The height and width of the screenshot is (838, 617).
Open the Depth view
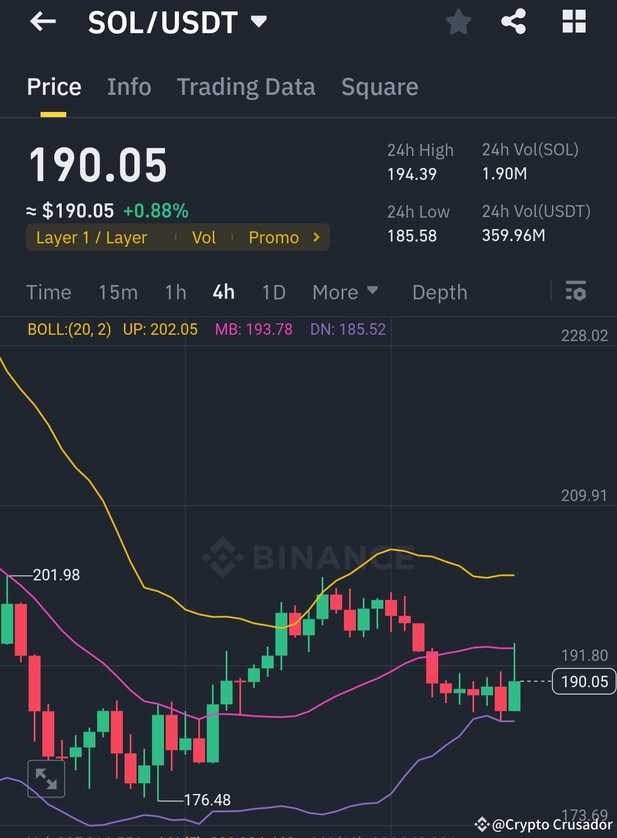pos(439,292)
